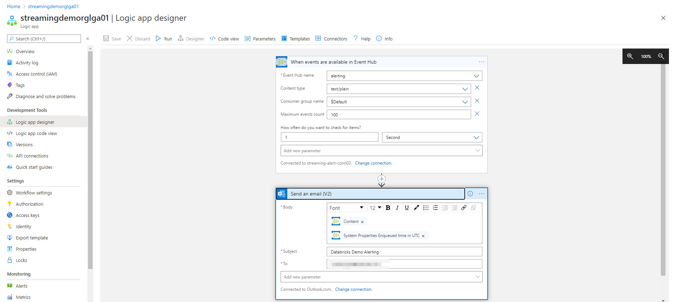
Task: Go to Home breadcrumb link
Action: pyautogui.click(x=14, y=6)
